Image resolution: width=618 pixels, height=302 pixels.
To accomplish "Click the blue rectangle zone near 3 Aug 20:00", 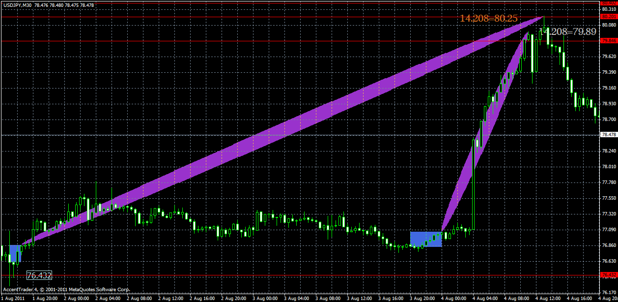I will [x=426, y=240].
